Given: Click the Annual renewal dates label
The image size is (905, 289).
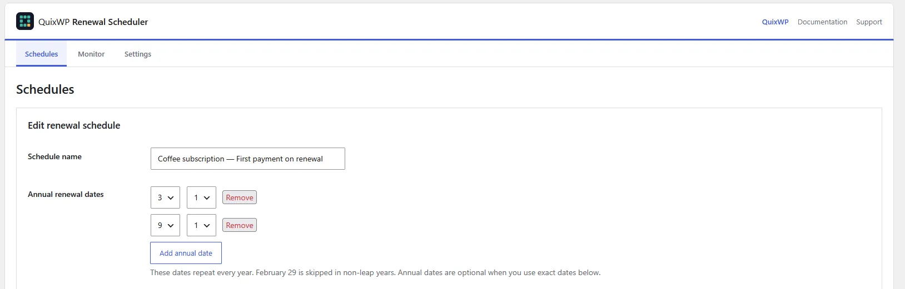Looking at the screenshot, I should (x=66, y=194).
